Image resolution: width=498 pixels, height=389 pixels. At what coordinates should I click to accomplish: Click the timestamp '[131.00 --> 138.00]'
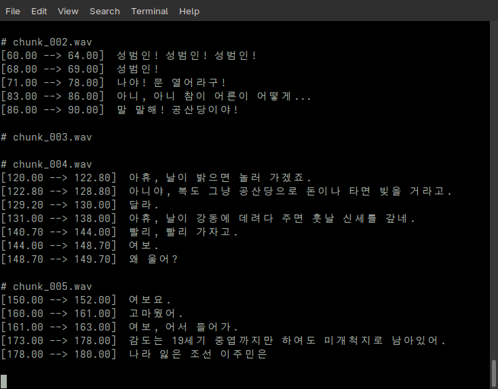click(x=58, y=219)
